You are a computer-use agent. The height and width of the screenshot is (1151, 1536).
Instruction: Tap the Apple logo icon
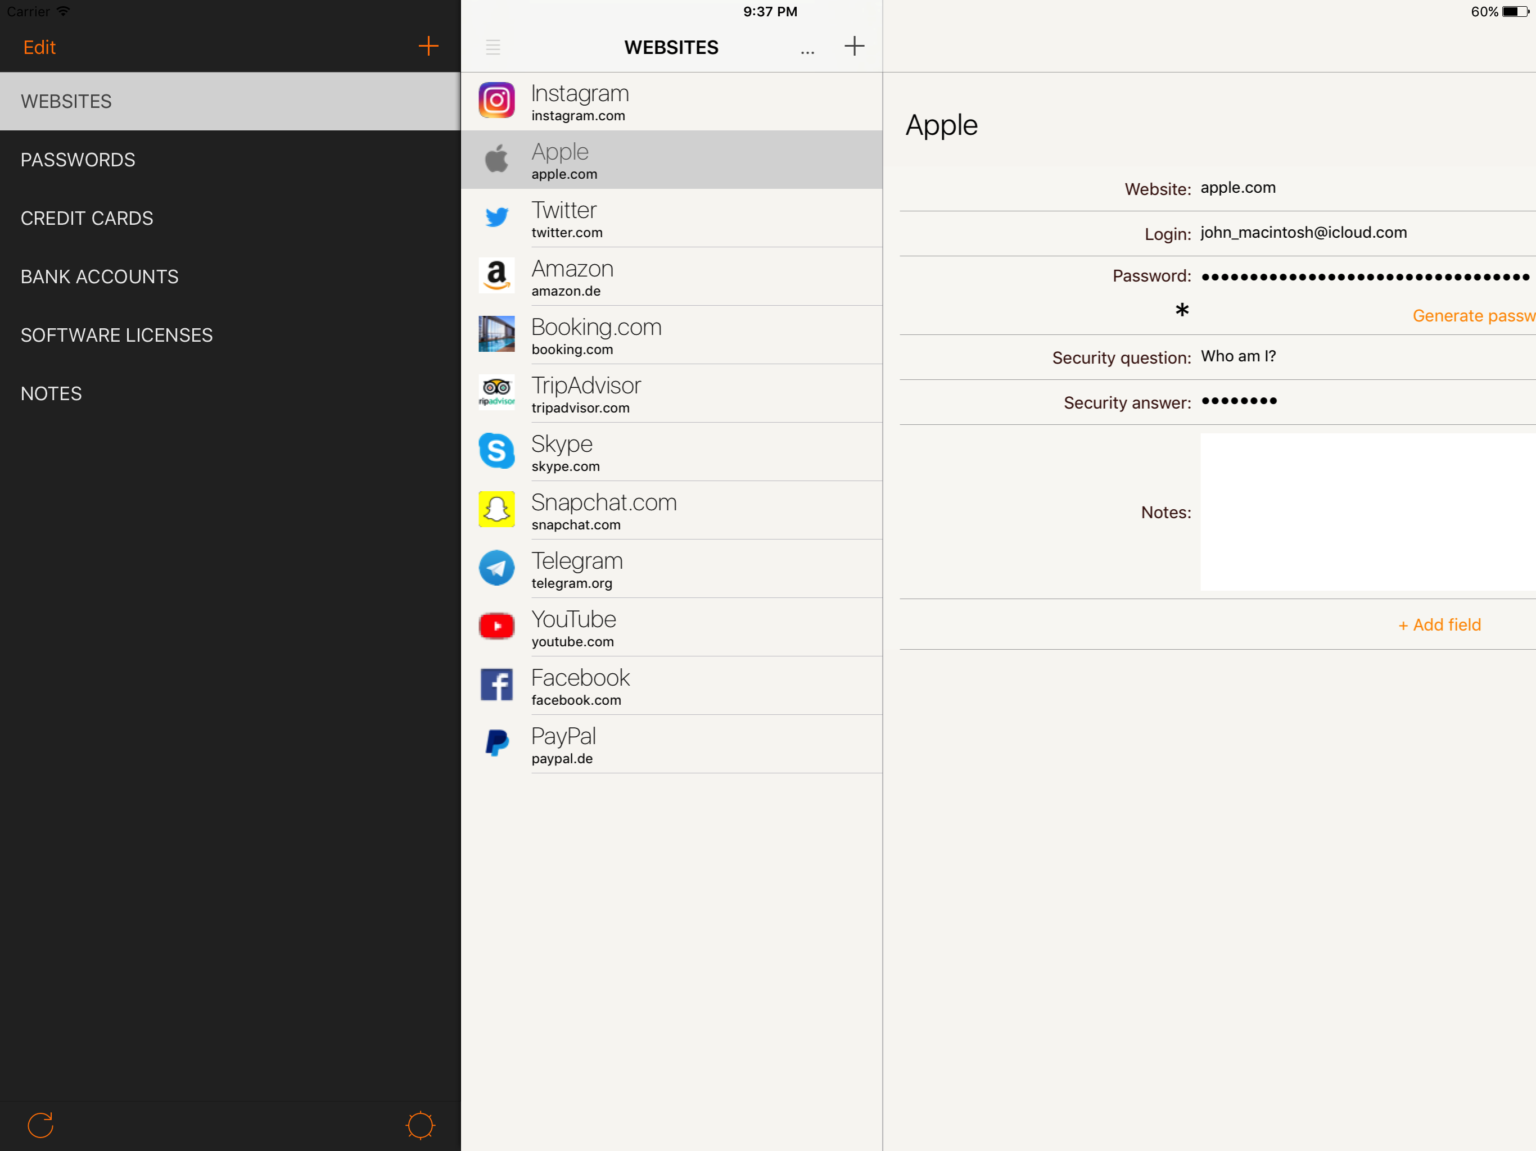click(x=496, y=159)
